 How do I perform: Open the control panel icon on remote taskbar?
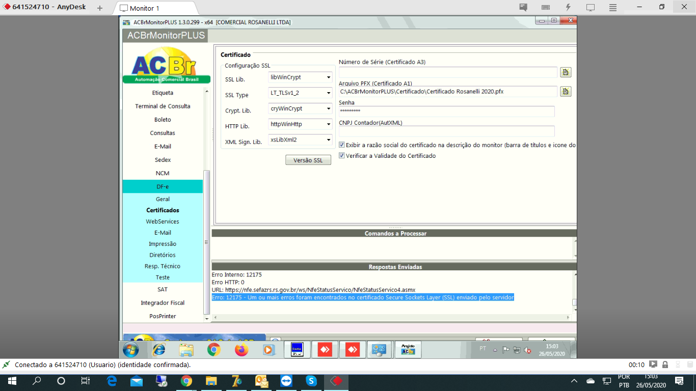(x=380, y=350)
